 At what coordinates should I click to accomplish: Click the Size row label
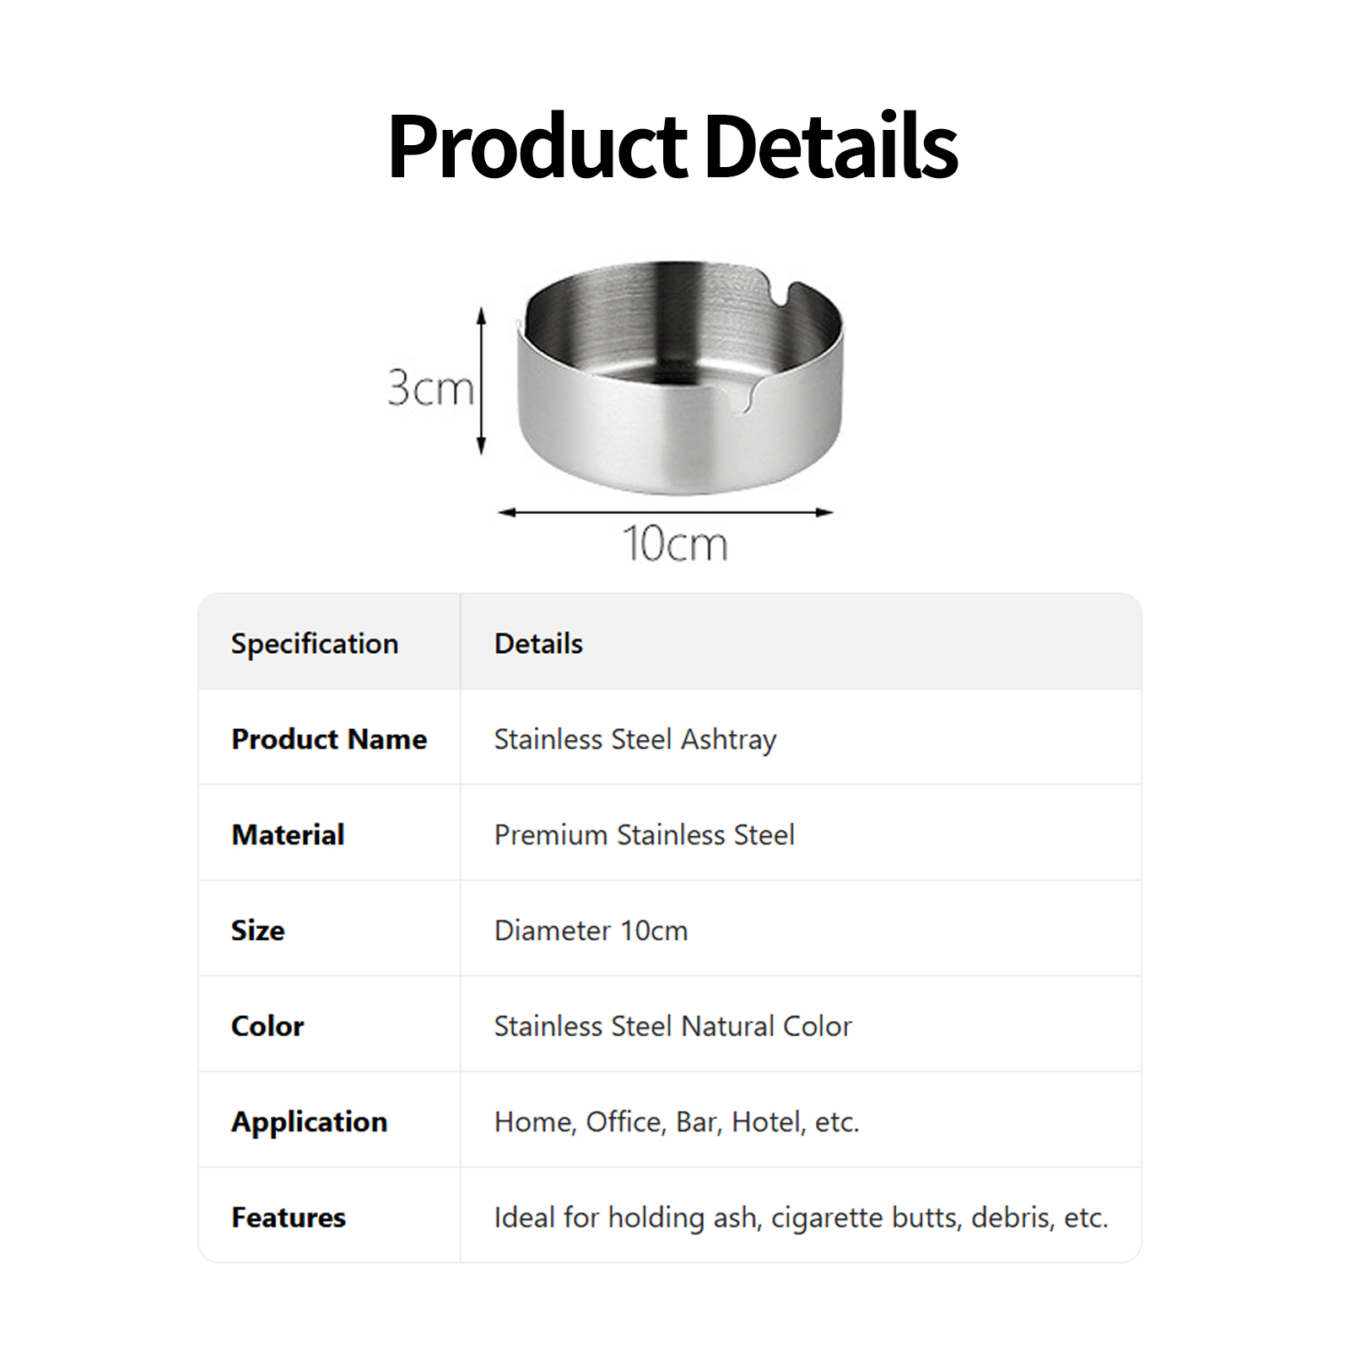point(258,931)
